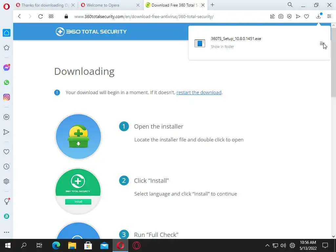Click the scrollbar down arrow

pos(333,236)
